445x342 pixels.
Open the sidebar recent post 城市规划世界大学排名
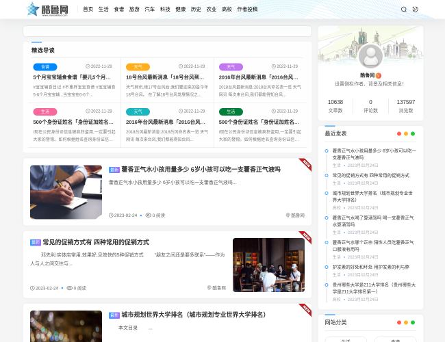(x=372, y=196)
